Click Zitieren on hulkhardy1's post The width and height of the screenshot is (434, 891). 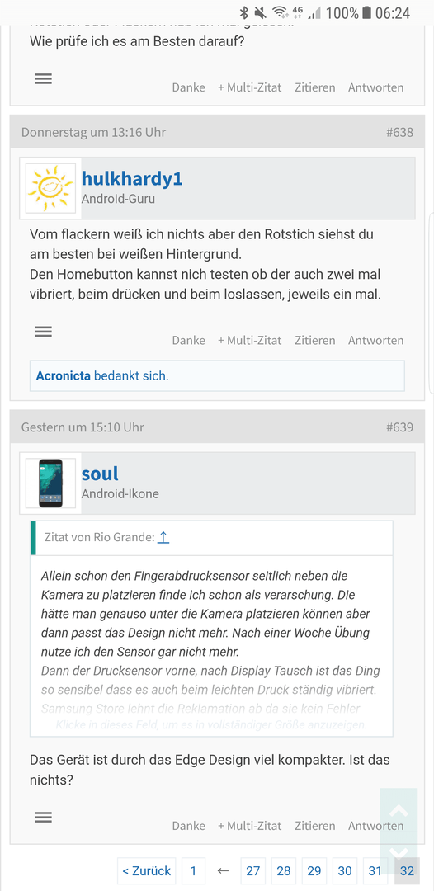pyautogui.click(x=314, y=341)
